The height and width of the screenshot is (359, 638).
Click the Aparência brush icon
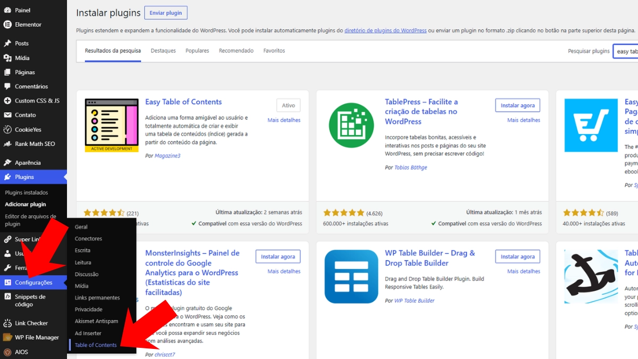pos(7,163)
